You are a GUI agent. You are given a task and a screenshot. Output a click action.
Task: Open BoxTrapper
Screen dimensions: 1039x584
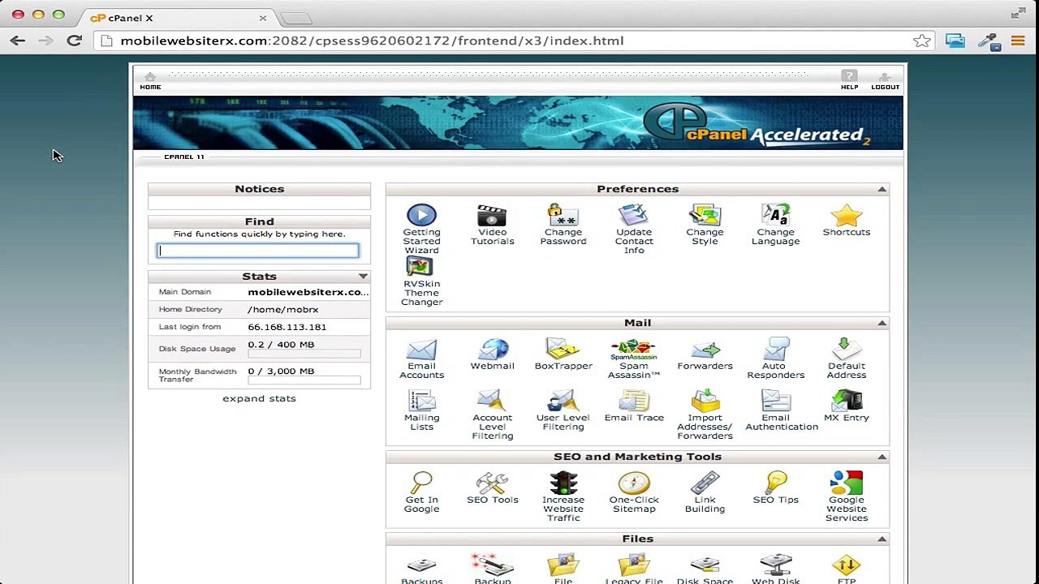(x=563, y=354)
